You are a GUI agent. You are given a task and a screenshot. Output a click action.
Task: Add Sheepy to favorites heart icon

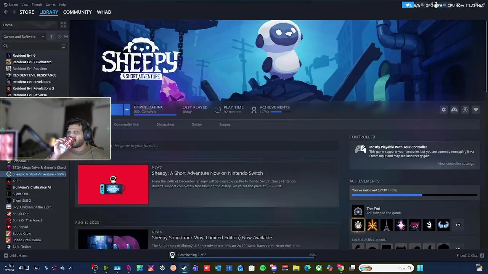(475, 110)
